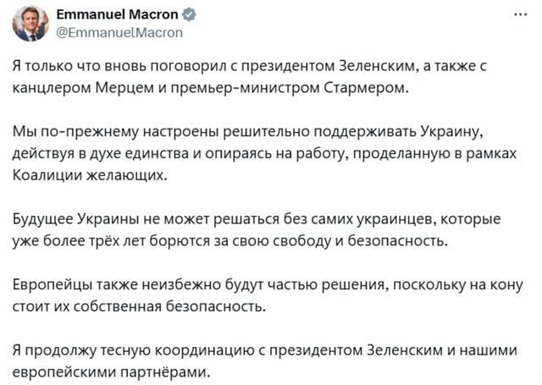The height and width of the screenshot is (385, 542).
Task: Click the word Украину in second paragraph
Action: coord(451,131)
